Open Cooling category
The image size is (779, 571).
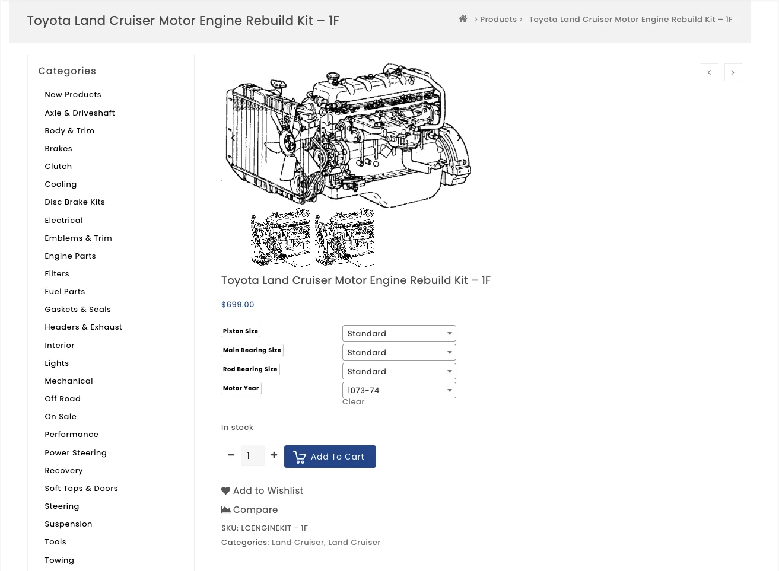coord(61,184)
